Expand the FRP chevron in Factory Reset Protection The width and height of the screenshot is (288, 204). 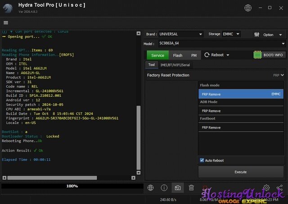282,75
